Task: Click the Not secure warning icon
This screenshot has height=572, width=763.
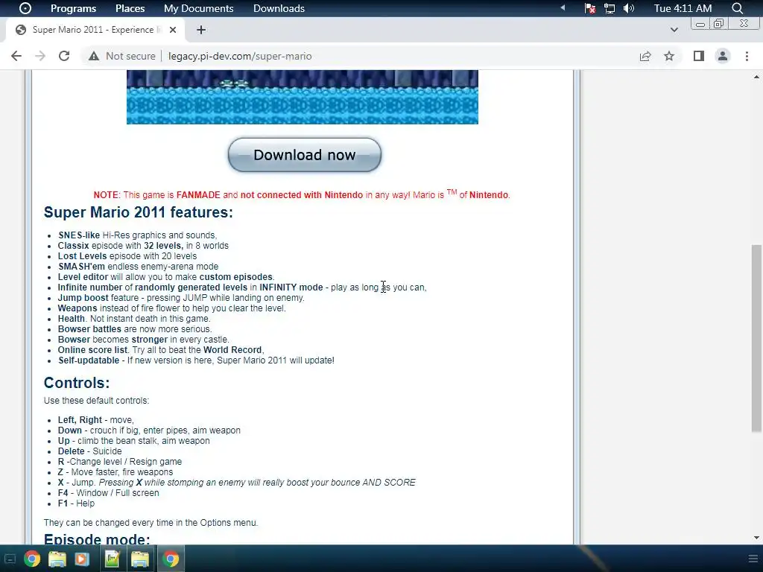Action: click(x=94, y=56)
